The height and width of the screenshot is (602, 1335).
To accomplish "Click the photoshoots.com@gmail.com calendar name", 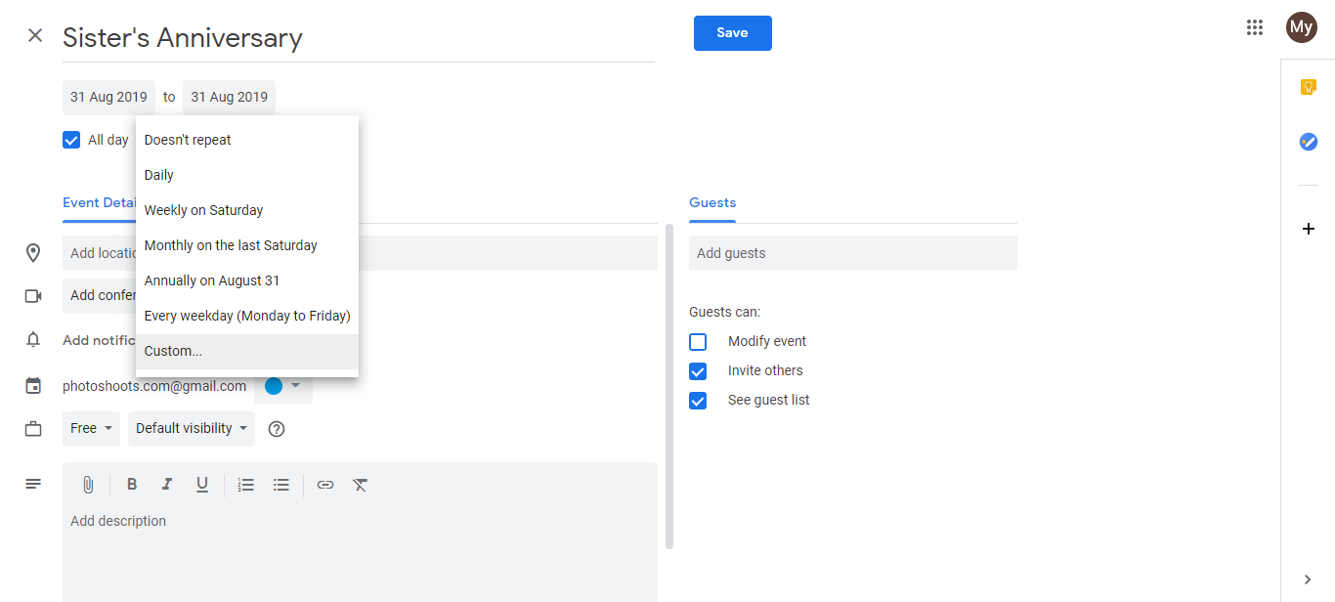I will pyautogui.click(x=154, y=386).
